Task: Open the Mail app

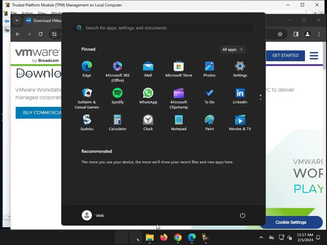Action: [x=148, y=69]
